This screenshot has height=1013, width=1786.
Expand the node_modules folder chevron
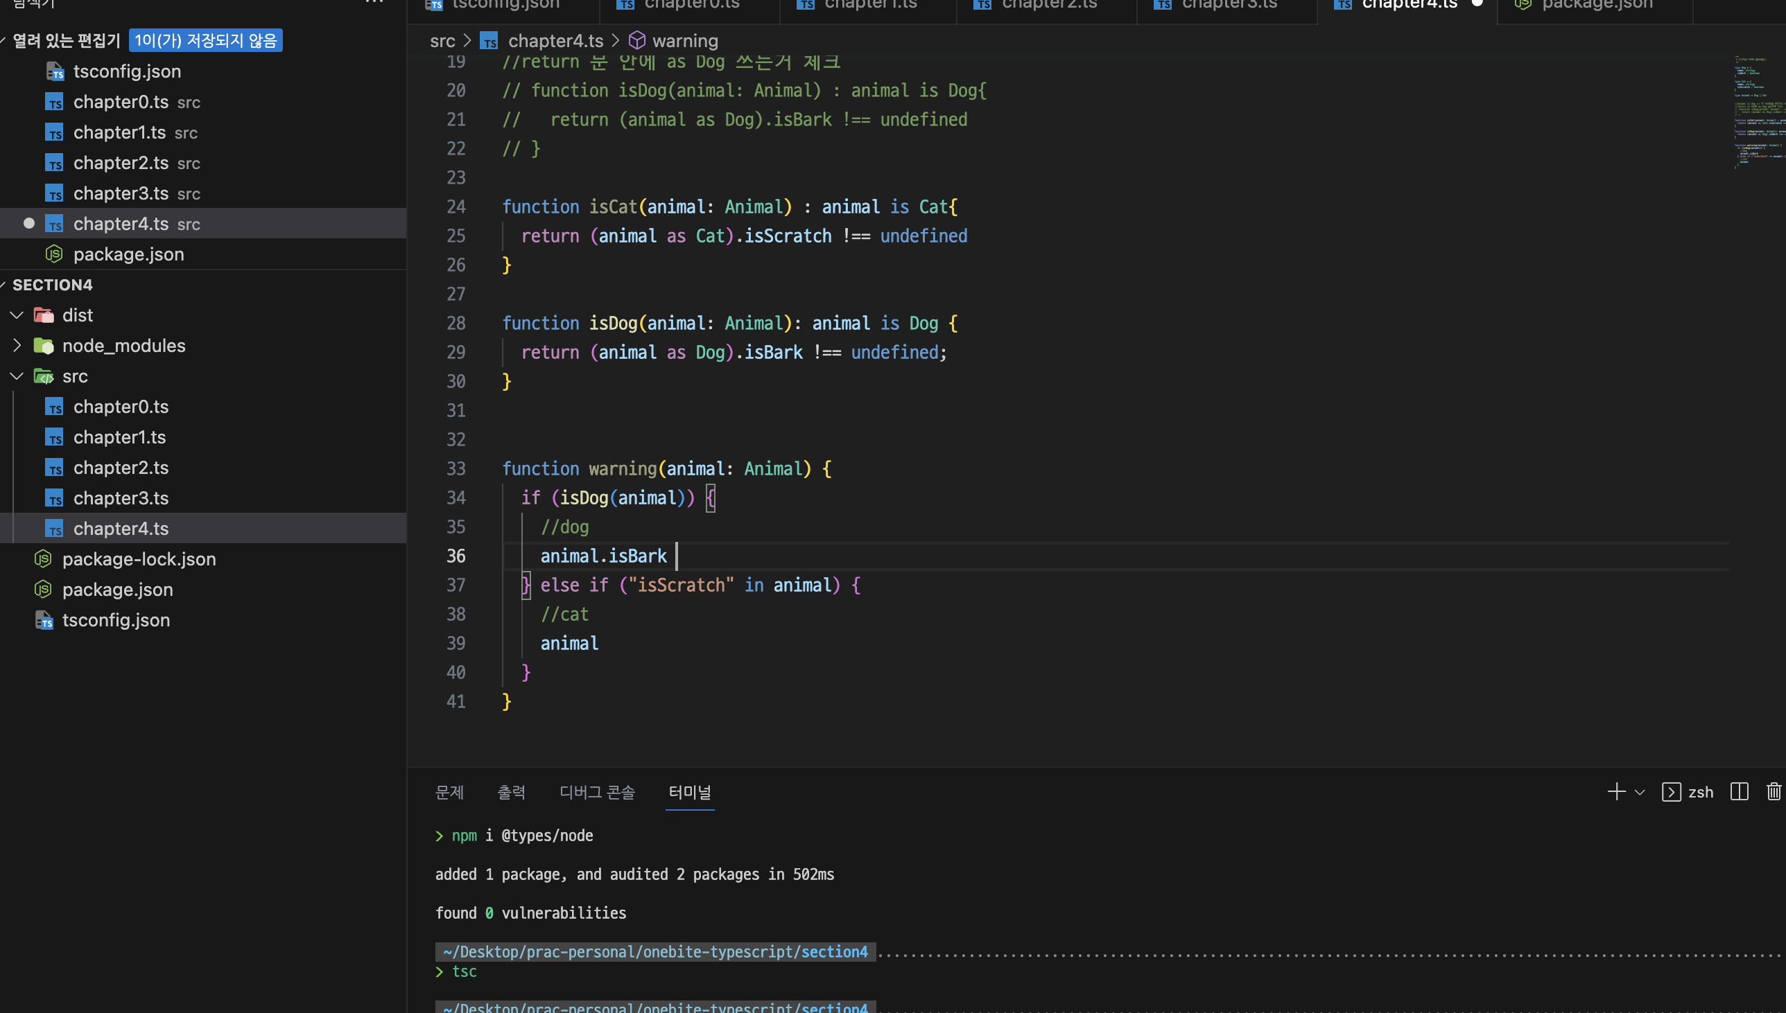pos(17,346)
